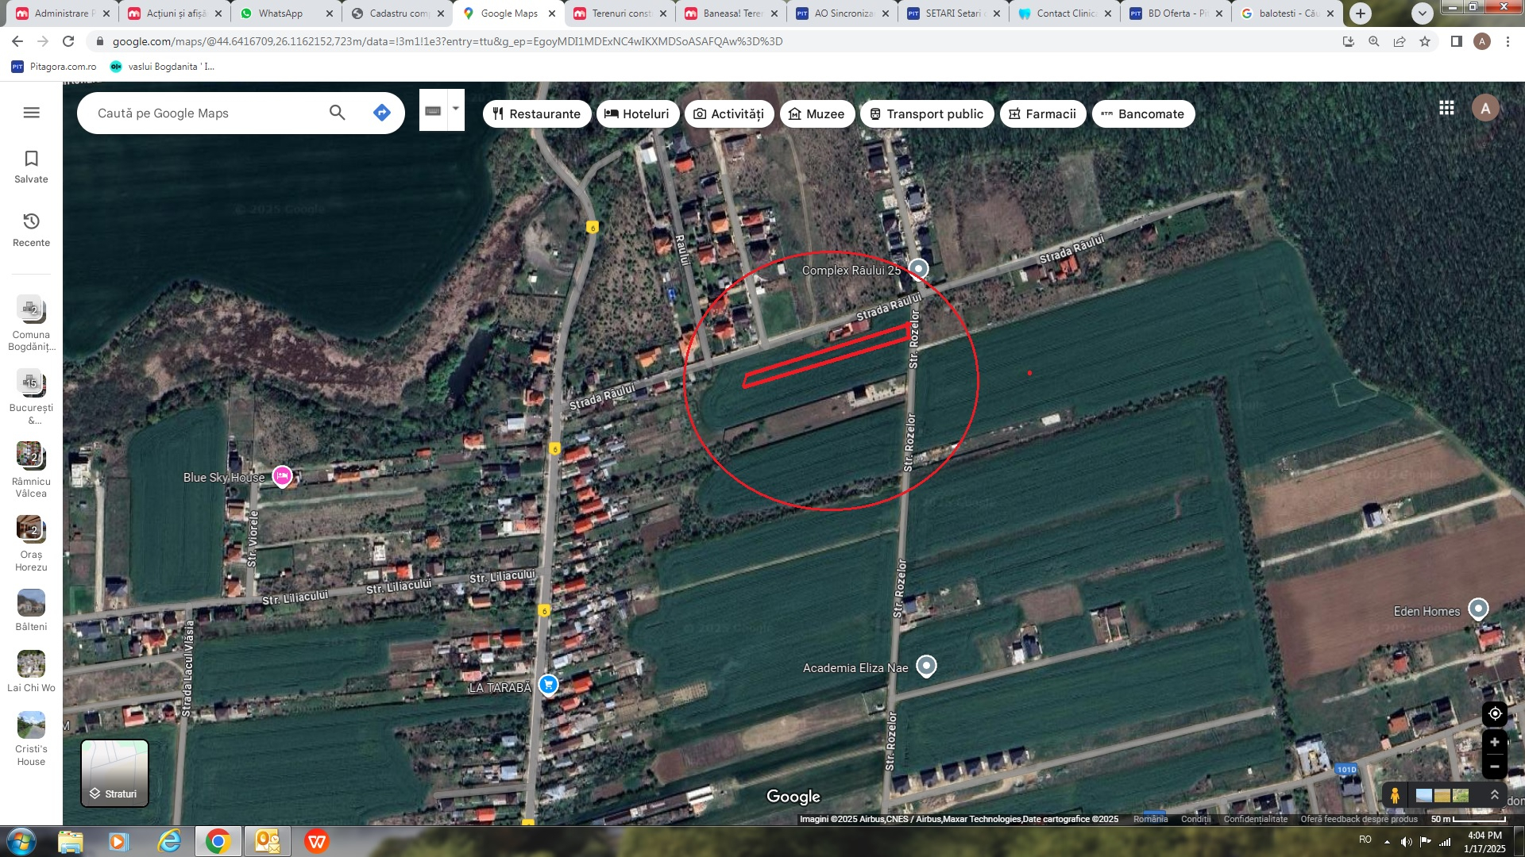Switch to the WhatsApp tab

click(x=280, y=13)
